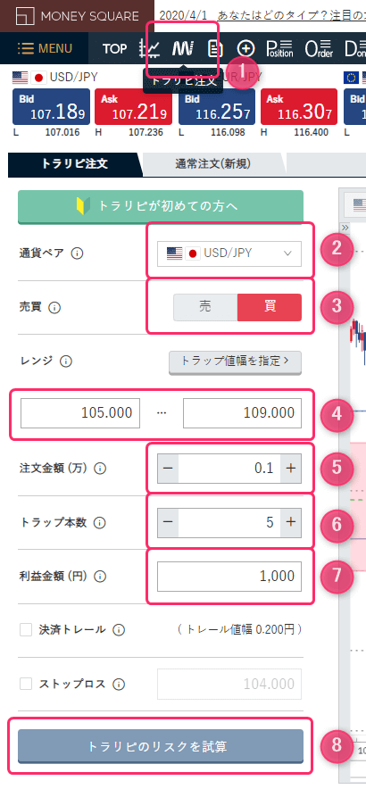
Task: Select 売 (sell) toggle option
Action: click(205, 307)
